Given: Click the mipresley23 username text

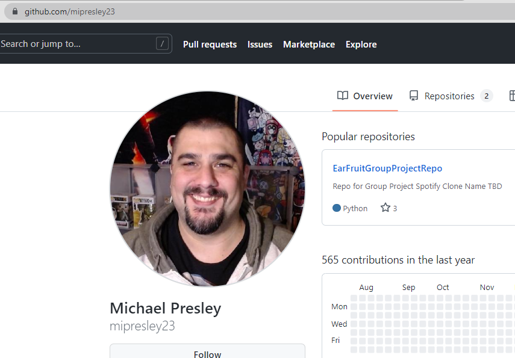Looking at the screenshot, I should pyautogui.click(x=142, y=326).
